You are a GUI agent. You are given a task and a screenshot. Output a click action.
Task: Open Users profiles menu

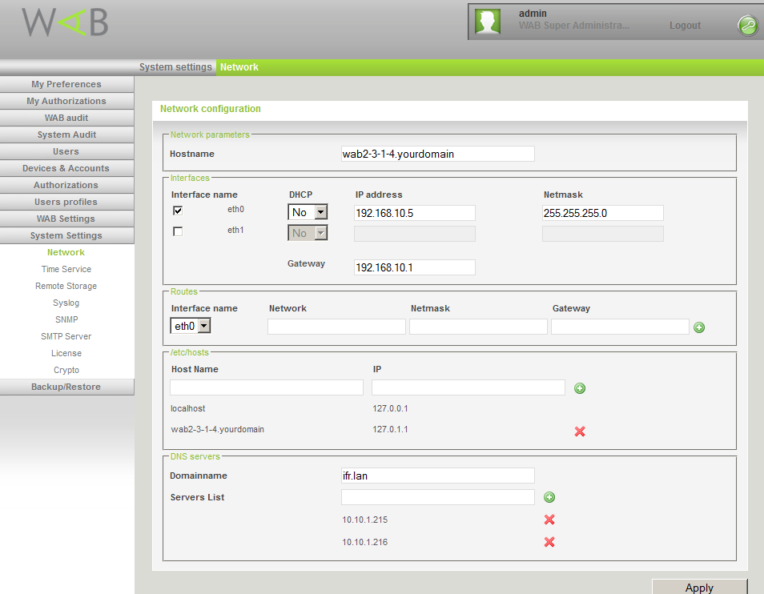pyautogui.click(x=66, y=202)
